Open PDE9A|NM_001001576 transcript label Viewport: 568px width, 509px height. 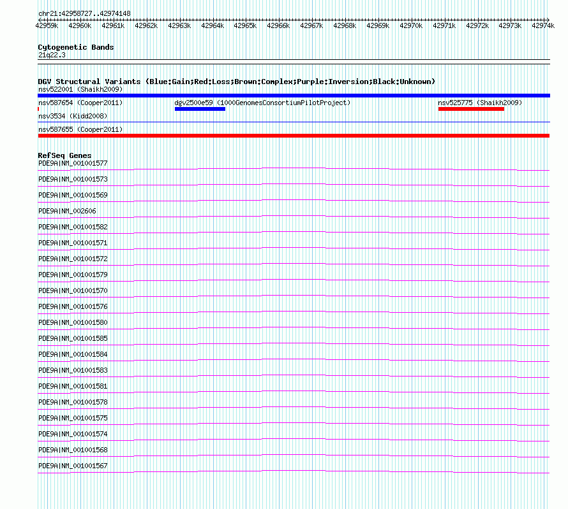[x=73, y=306]
